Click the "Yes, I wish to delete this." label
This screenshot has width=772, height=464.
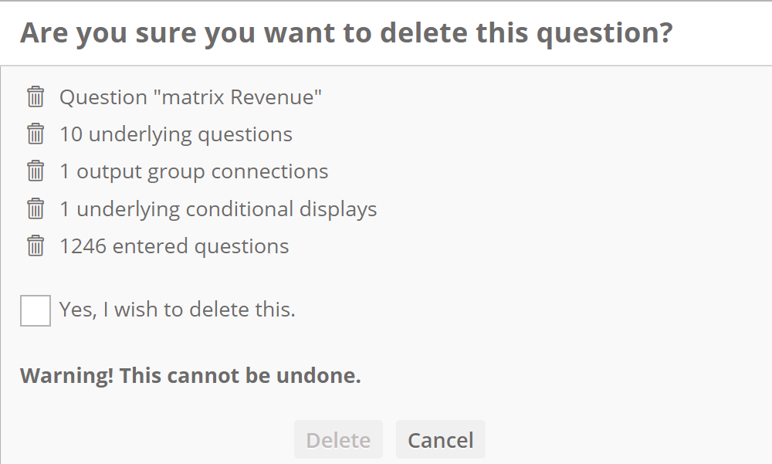pyautogui.click(x=178, y=310)
